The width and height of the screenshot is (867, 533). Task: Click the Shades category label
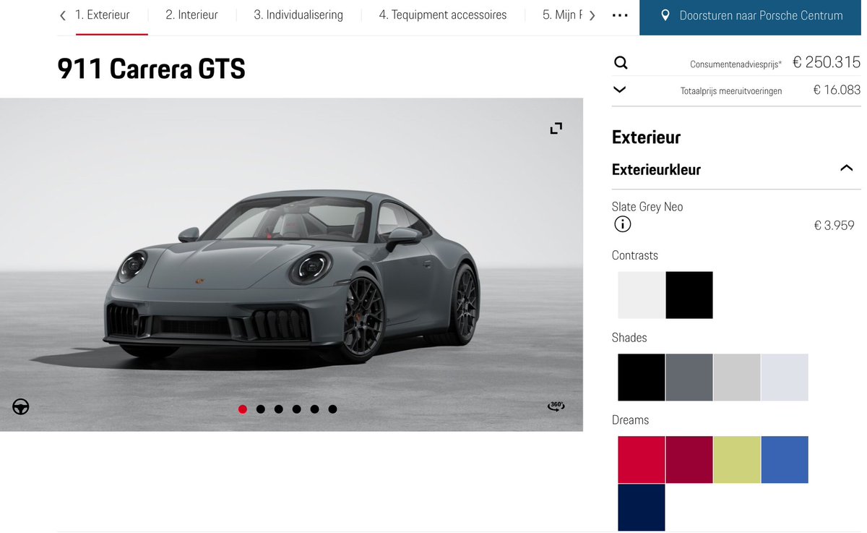point(629,338)
